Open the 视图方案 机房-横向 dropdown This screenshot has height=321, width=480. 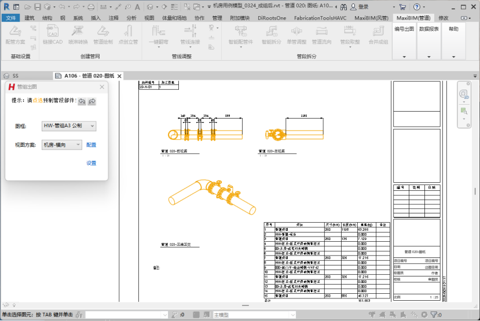click(62, 145)
